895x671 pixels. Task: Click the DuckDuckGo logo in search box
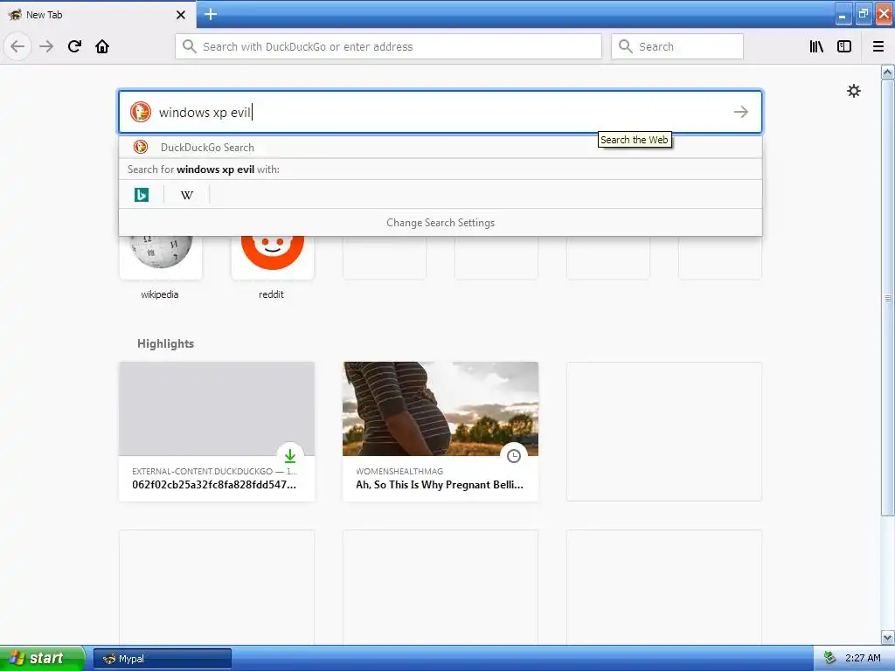141,112
